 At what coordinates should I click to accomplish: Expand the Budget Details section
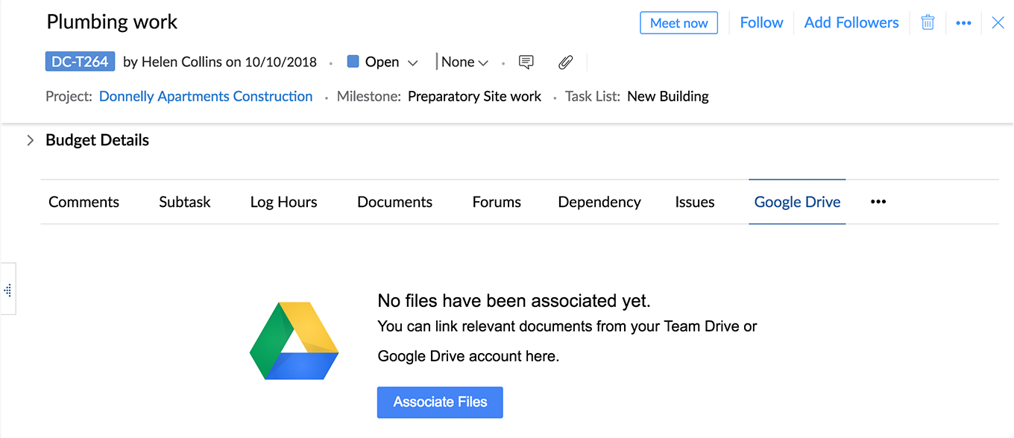click(31, 140)
